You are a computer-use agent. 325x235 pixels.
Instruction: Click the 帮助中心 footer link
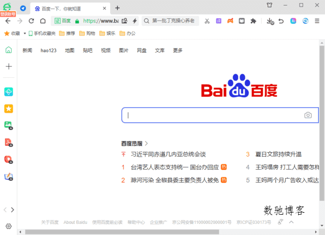(x=136, y=222)
